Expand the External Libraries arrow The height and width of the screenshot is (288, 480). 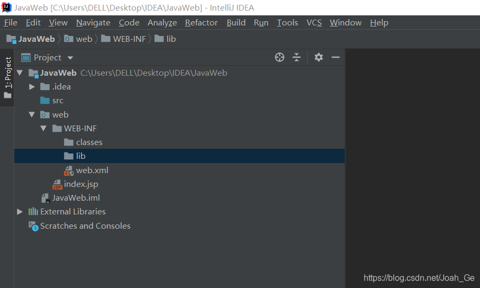(x=20, y=212)
